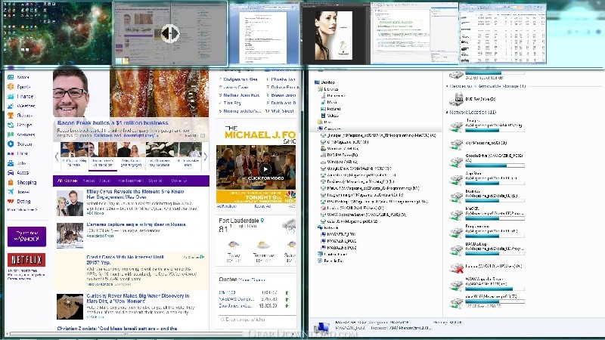Select Desktop in Explorer navigation tree
Image resolution: width=605 pixels, height=340 pixels.
pos(324,82)
